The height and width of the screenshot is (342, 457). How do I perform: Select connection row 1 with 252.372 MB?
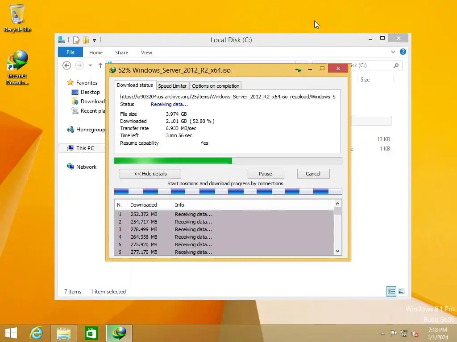pos(224,214)
